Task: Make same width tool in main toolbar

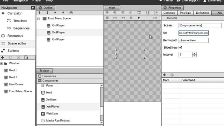Action: pos(139,13)
